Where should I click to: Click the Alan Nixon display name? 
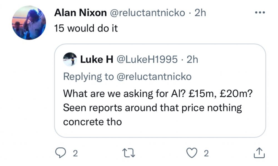(81, 13)
